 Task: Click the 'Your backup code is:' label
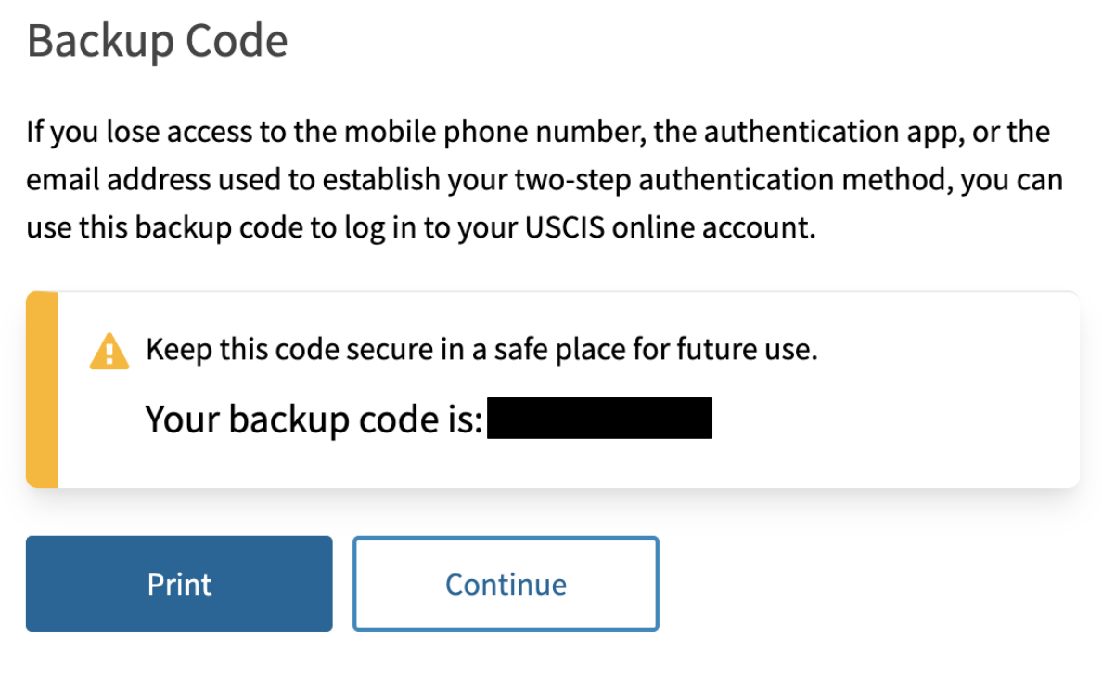coord(314,419)
